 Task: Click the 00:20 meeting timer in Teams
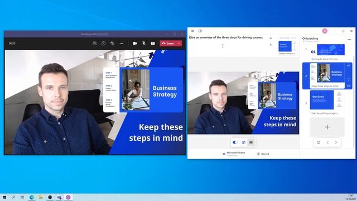click(x=12, y=44)
